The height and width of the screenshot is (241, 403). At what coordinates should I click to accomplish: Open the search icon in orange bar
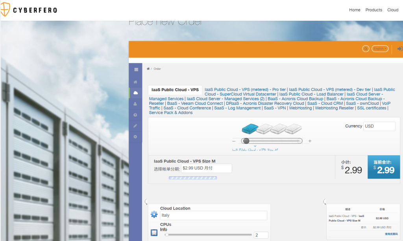click(366, 49)
